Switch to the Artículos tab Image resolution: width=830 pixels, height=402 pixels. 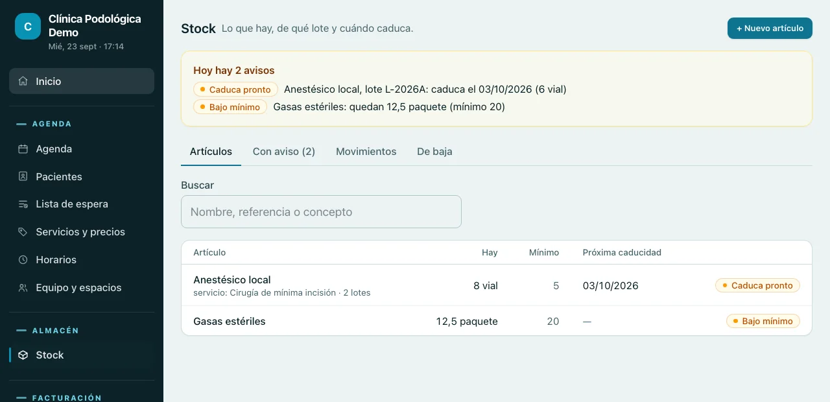(211, 152)
